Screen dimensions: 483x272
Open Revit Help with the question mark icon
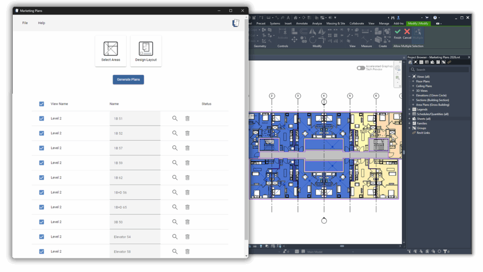point(434,17)
